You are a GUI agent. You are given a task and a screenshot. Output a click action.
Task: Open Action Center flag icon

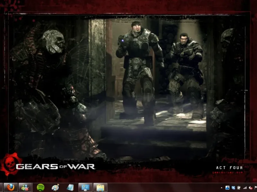coord(256,188)
